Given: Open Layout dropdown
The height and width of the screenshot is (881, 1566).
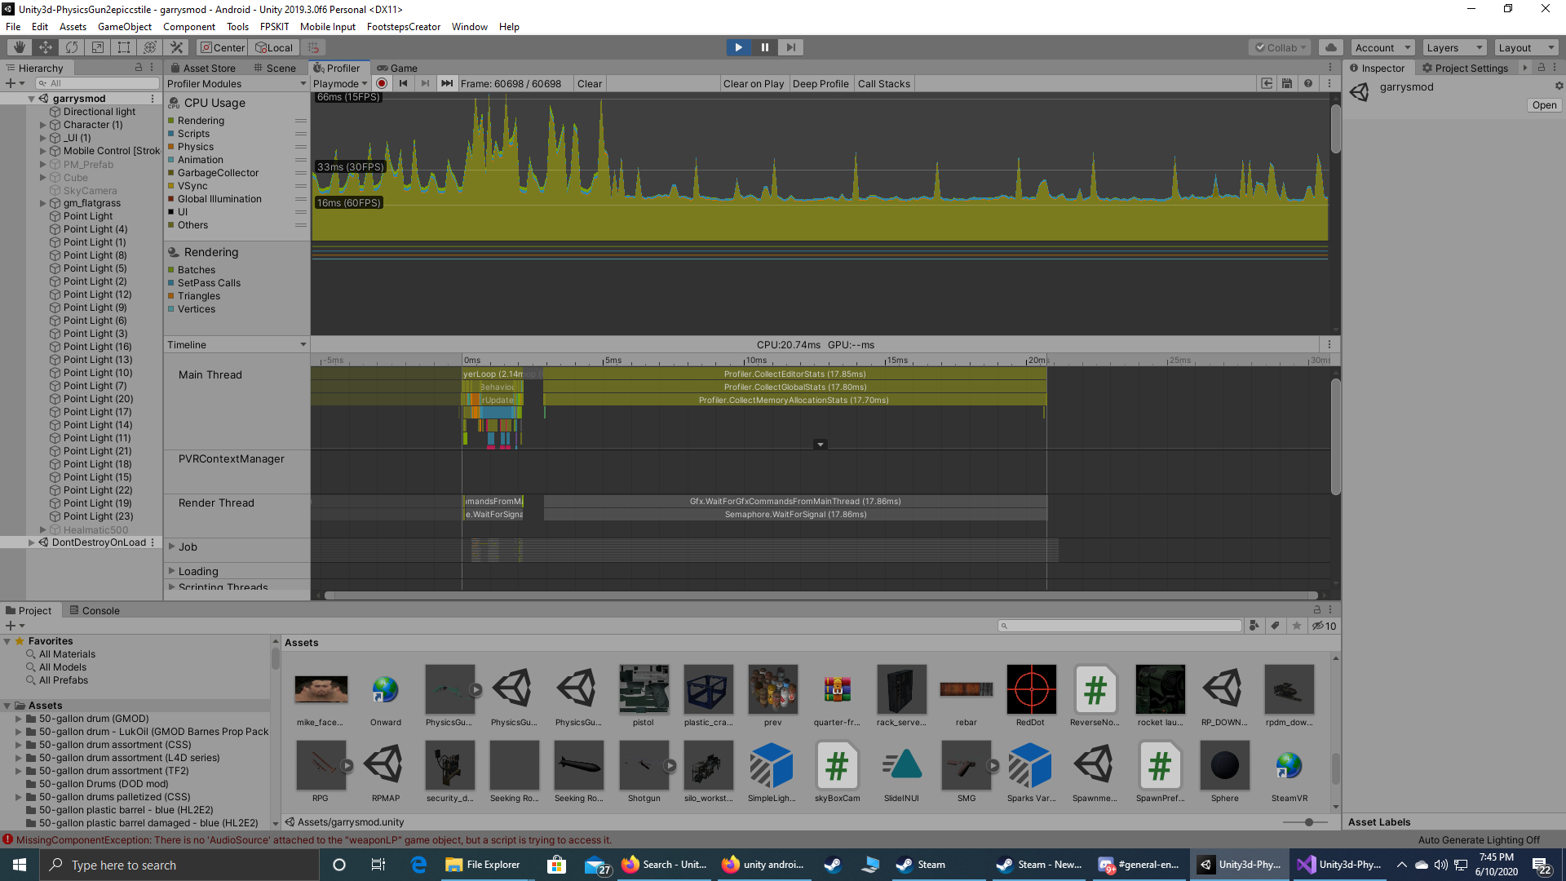Looking at the screenshot, I should pos(1527,47).
